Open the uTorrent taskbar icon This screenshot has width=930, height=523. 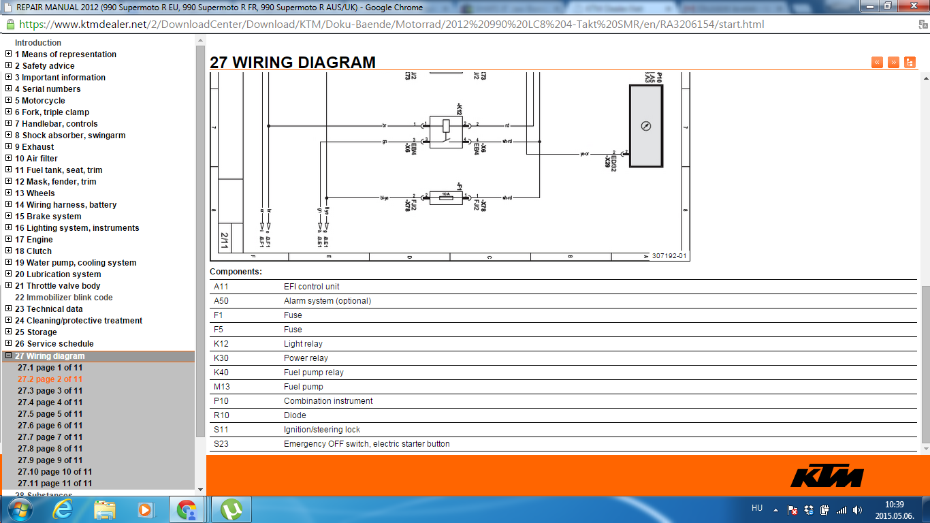tap(232, 509)
